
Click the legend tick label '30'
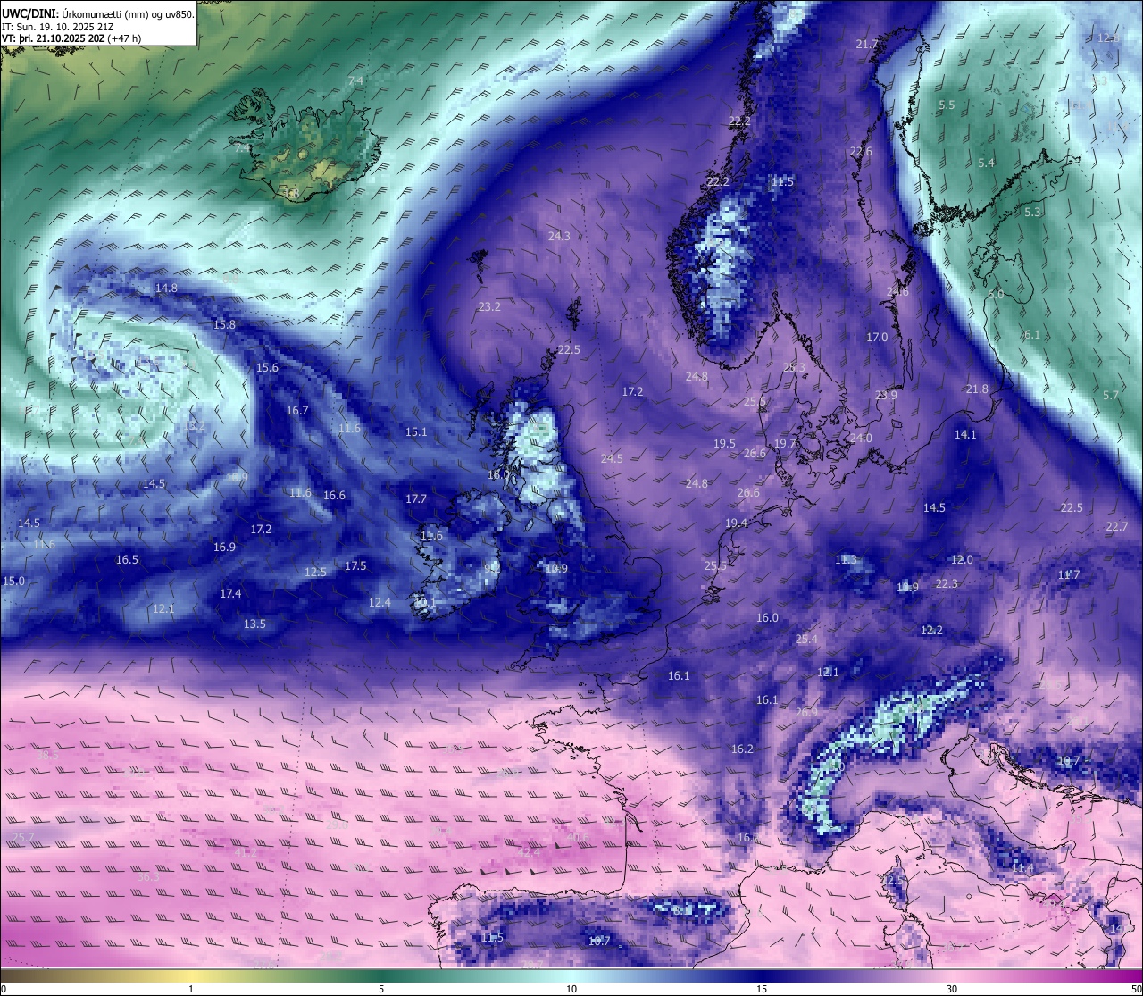pyautogui.click(x=952, y=989)
